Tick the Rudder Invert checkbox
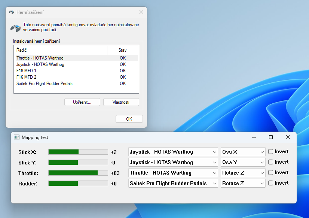Image resolution: width=309 pixels, height=218 pixels. pos(270,183)
